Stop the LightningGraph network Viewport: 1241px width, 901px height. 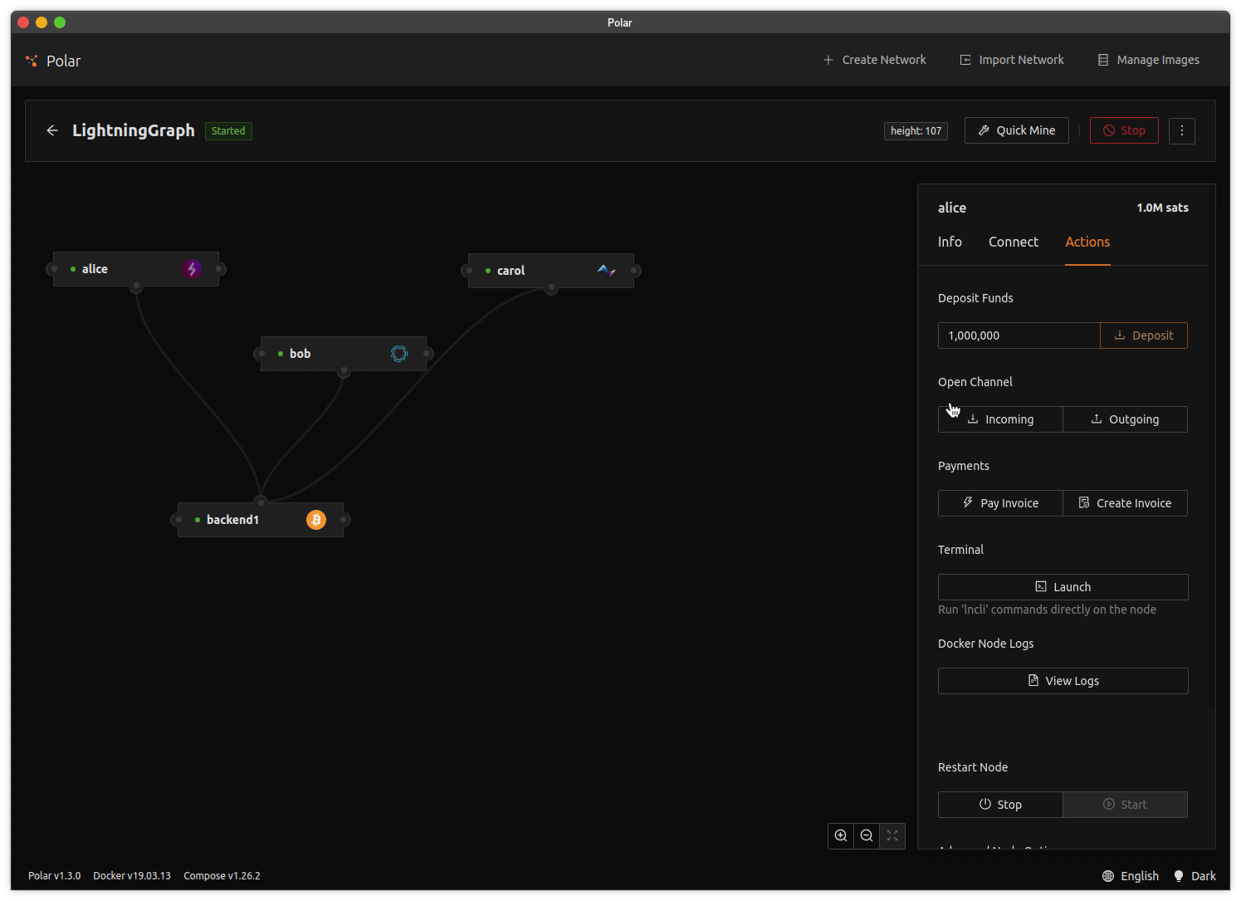pos(1124,130)
